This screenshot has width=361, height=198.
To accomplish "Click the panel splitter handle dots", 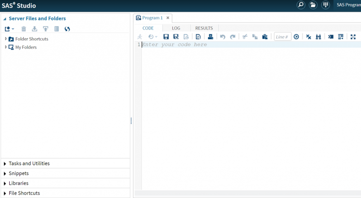I will 131,121.
